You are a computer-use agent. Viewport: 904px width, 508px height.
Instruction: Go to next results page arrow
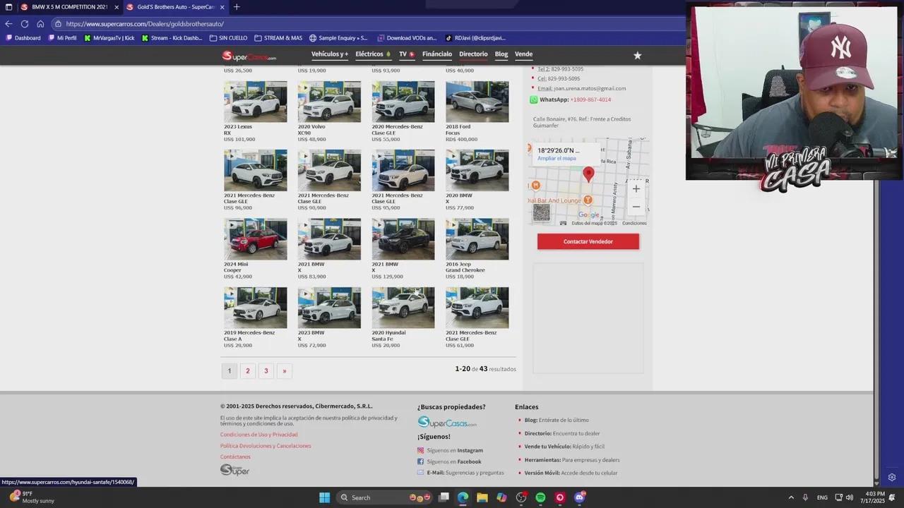point(284,370)
